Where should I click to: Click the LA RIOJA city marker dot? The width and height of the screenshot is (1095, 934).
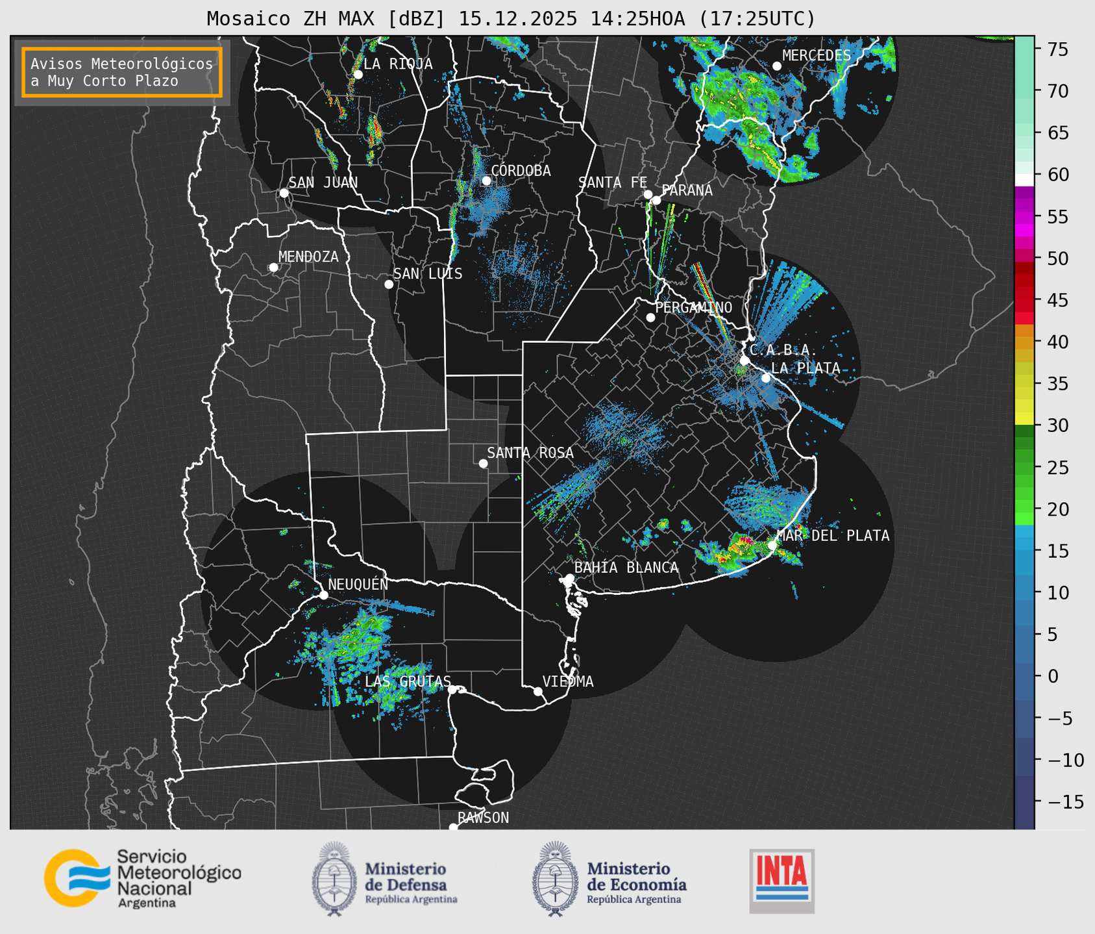point(358,75)
